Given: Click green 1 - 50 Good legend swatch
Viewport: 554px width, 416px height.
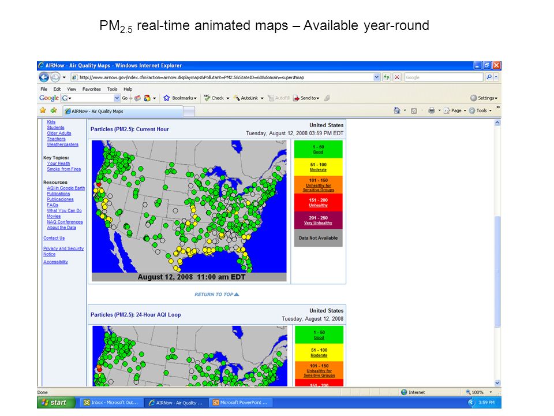Looking at the screenshot, I should 319,149.
